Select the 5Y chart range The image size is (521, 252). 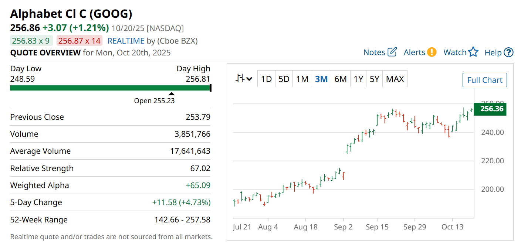pos(375,79)
